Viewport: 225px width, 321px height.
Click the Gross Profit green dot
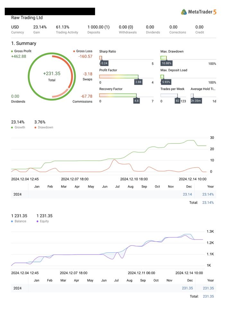(x=12, y=51)
